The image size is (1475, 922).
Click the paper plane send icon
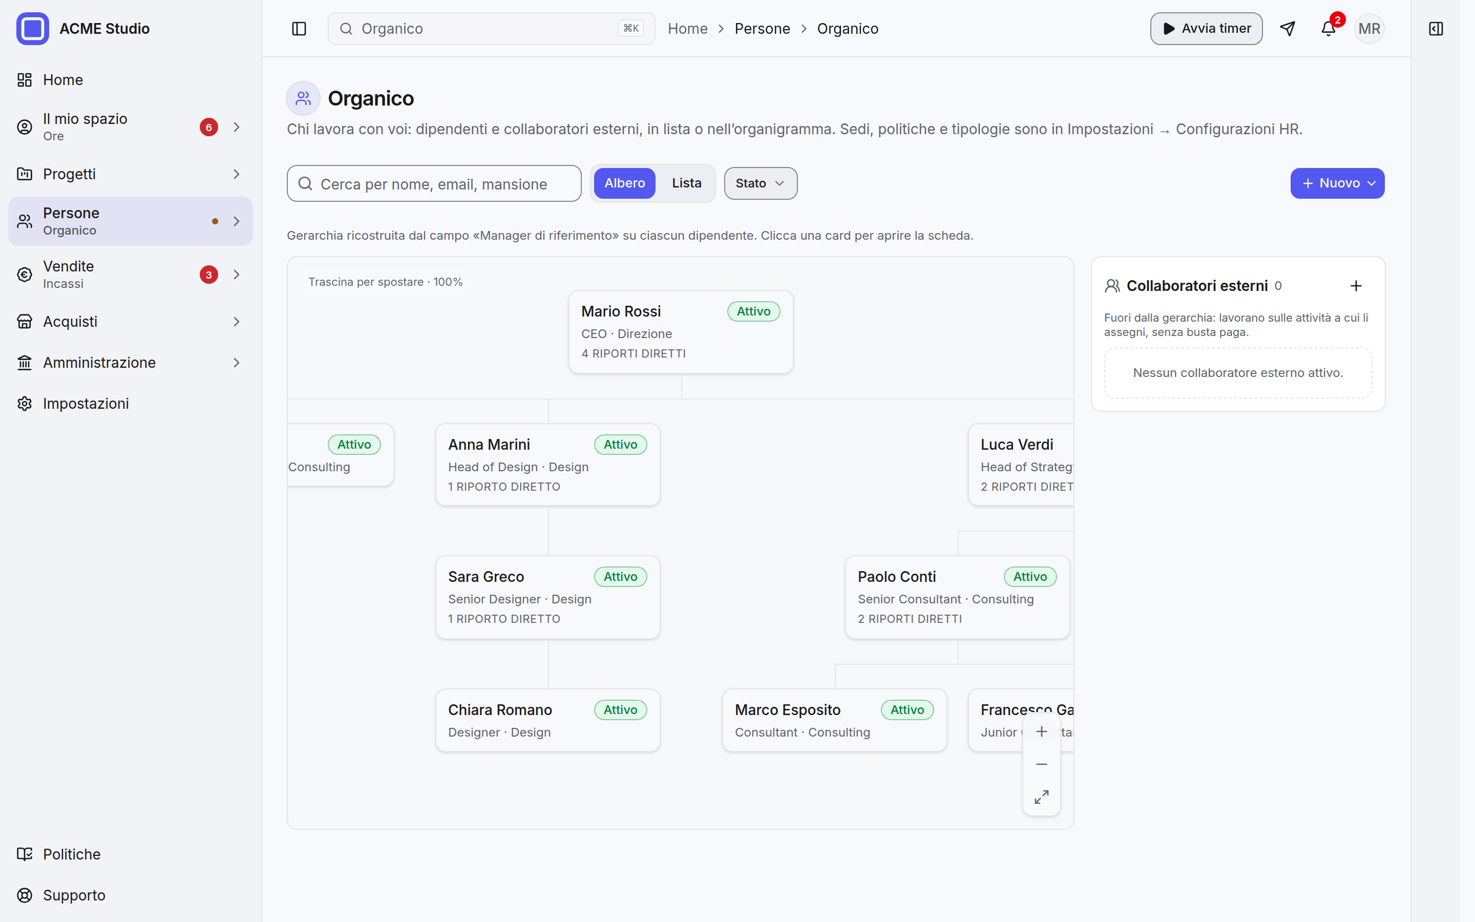coord(1287,29)
